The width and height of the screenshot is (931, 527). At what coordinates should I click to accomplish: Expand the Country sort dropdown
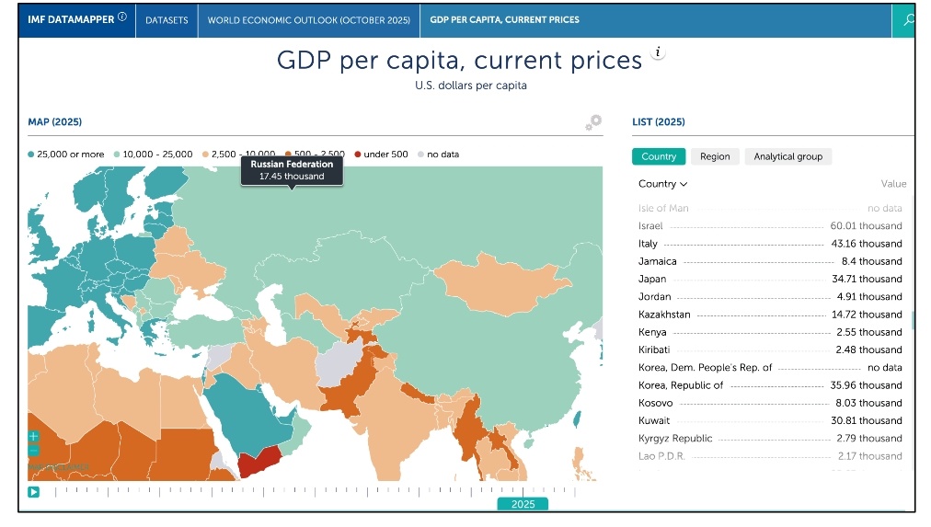click(x=662, y=184)
